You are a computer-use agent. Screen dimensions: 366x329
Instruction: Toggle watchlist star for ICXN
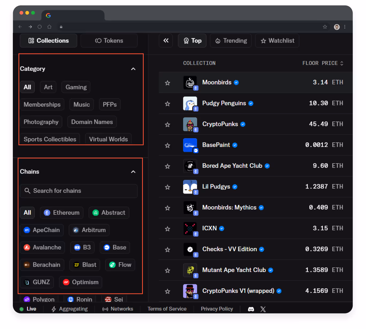(167, 229)
